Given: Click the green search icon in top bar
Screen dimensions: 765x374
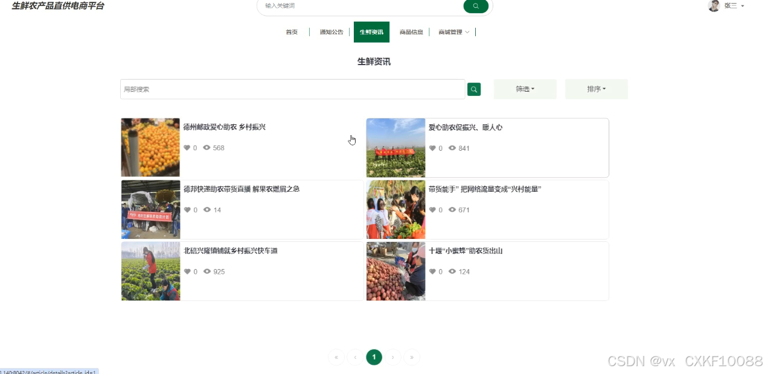Looking at the screenshot, I should [476, 6].
